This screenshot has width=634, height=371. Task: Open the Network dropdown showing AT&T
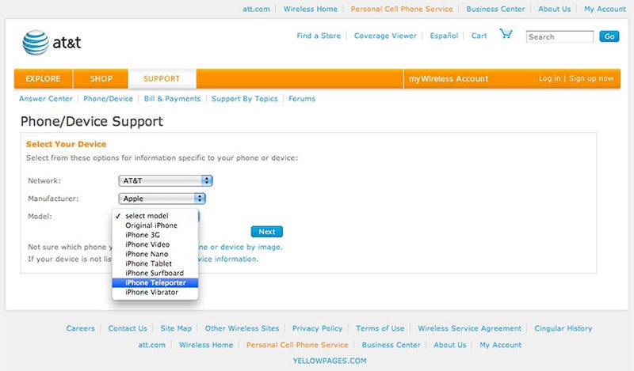pyautogui.click(x=166, y=180)
